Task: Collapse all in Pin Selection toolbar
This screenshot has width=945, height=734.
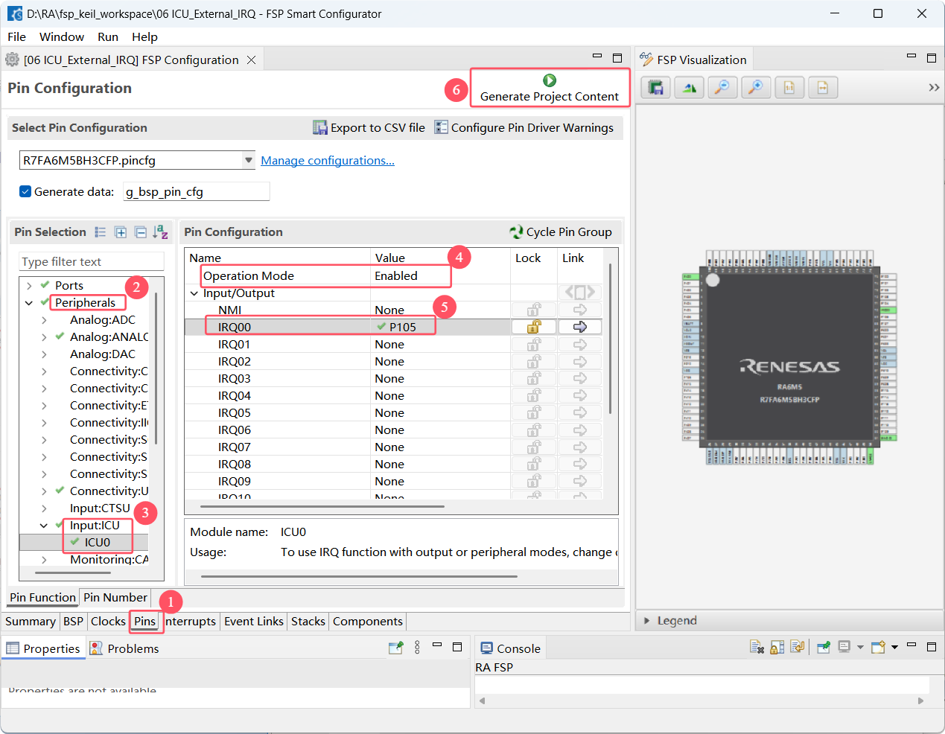Action: pos(140,232)
